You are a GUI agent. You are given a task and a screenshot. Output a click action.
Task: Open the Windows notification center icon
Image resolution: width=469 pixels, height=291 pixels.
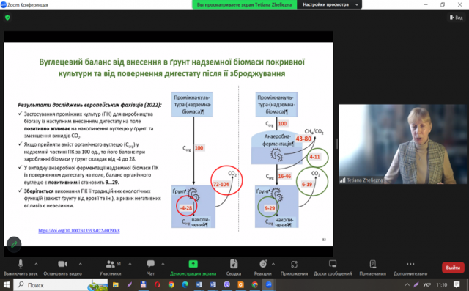[x=457, y=284]
